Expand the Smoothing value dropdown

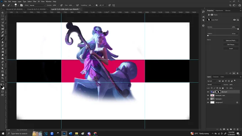(x=93, y=5)
